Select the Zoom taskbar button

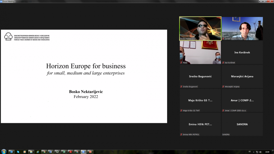coord(83,152)
